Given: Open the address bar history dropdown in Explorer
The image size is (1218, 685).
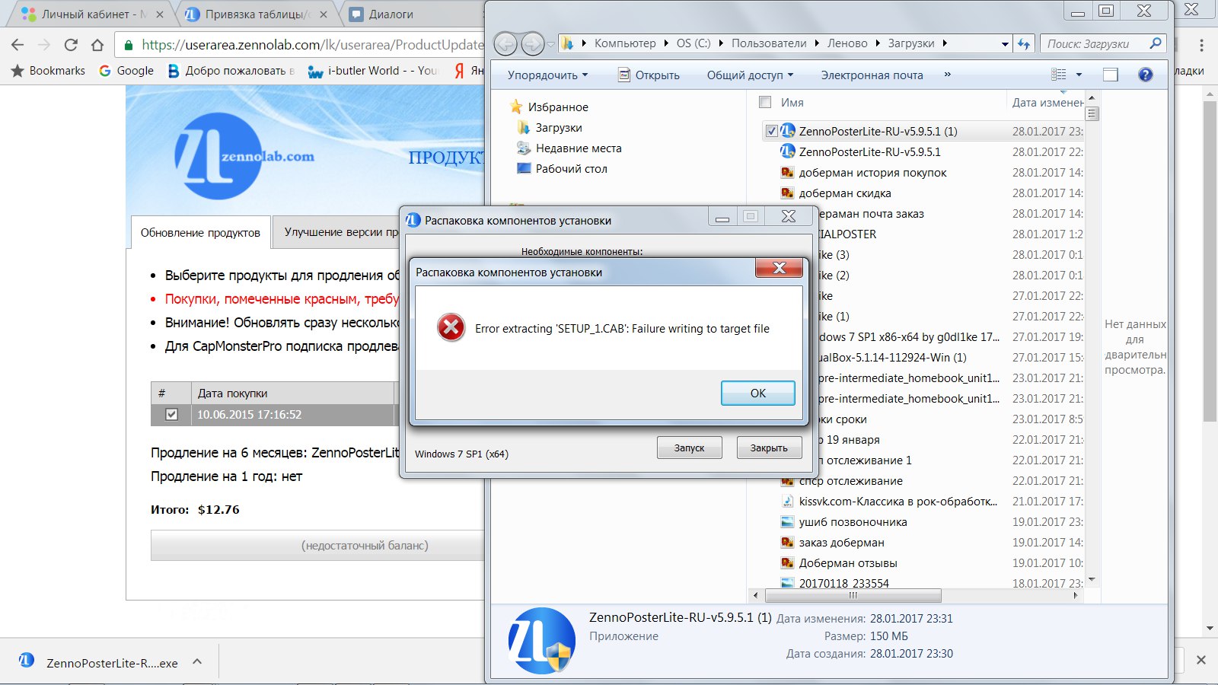Looking at the screenshot, I should pyautogui.click(x=1005, y=44).
